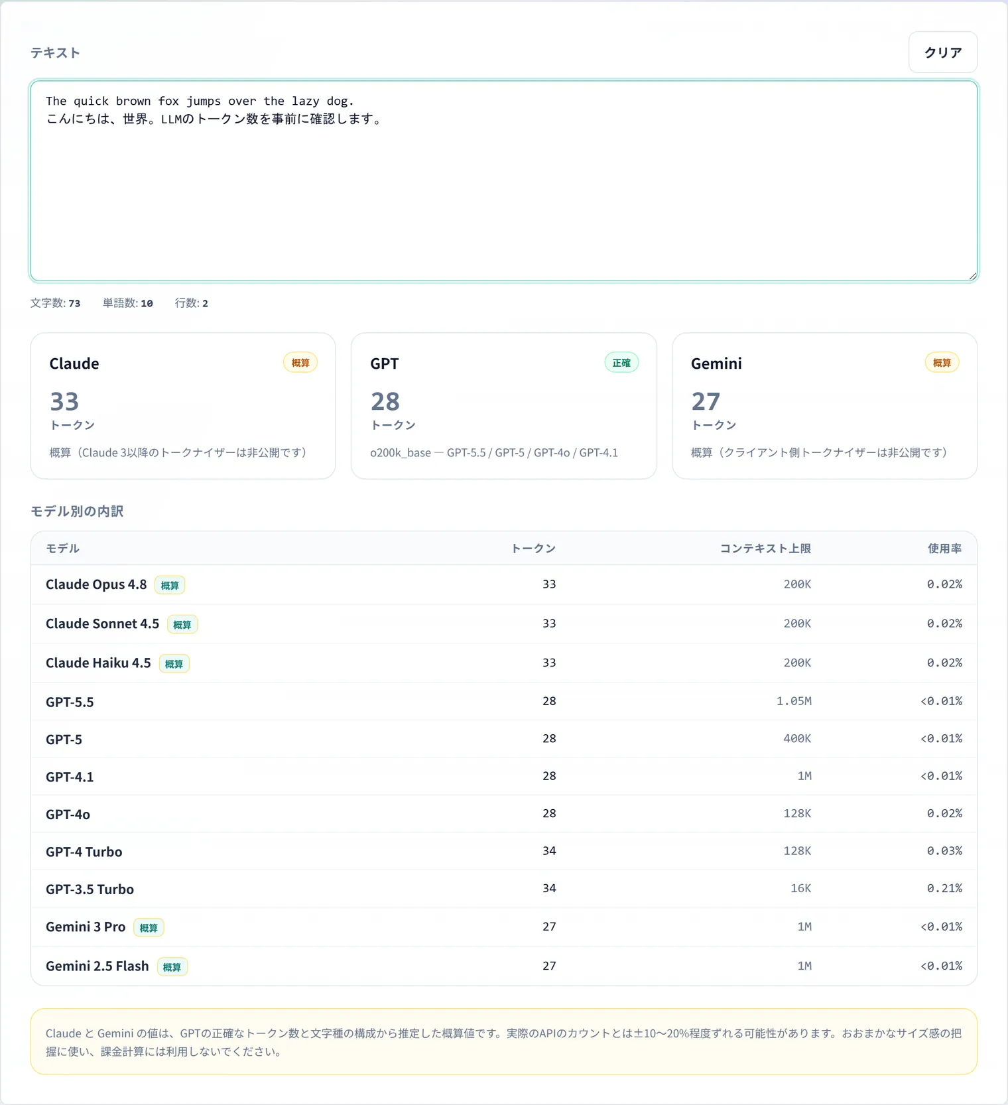This screenshot has width=1008, height=1105.
Task: Click the 1.05M context limit for GPT-5.5
Action: (794, 701)
